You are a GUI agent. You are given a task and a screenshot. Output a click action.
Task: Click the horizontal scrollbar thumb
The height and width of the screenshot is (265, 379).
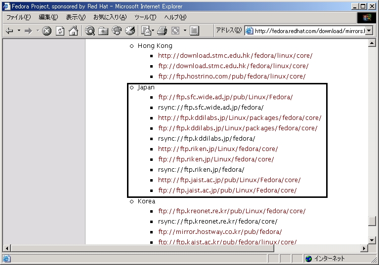[143, 248]
